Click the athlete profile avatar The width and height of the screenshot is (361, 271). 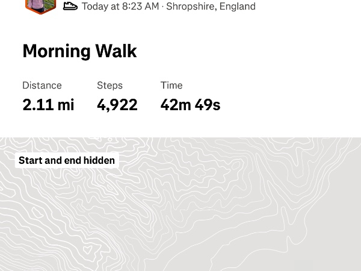40,5
